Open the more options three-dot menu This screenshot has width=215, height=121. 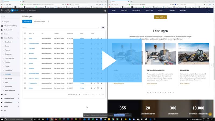[49, 21]
